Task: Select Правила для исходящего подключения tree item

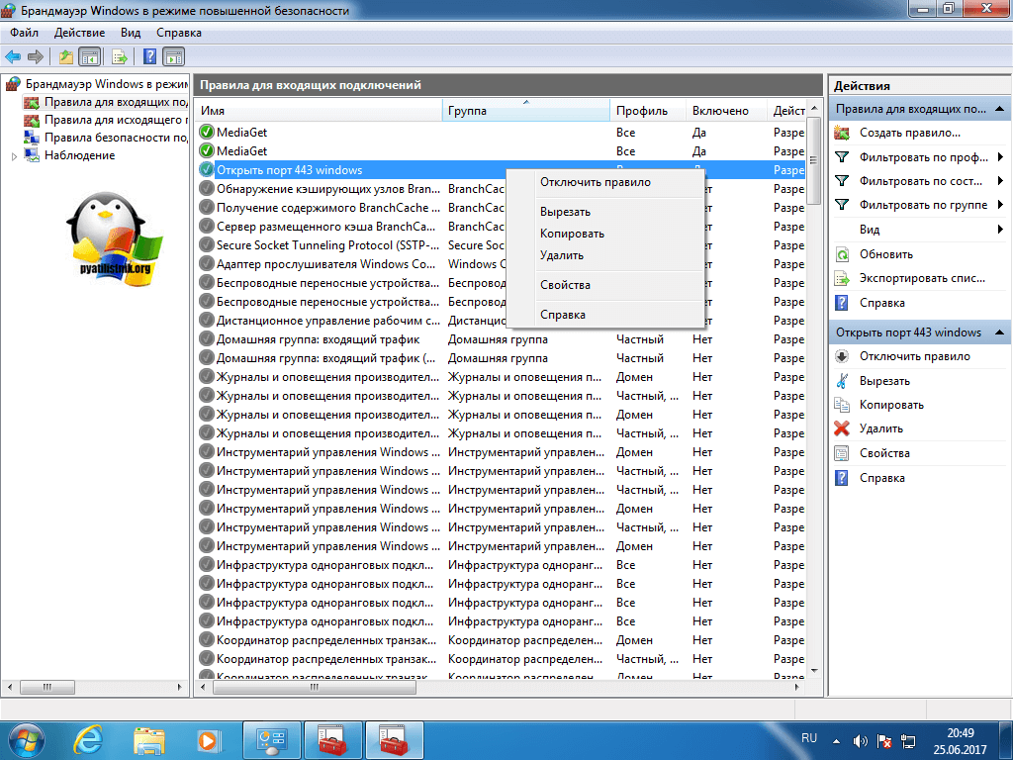Action: (115, 120)
